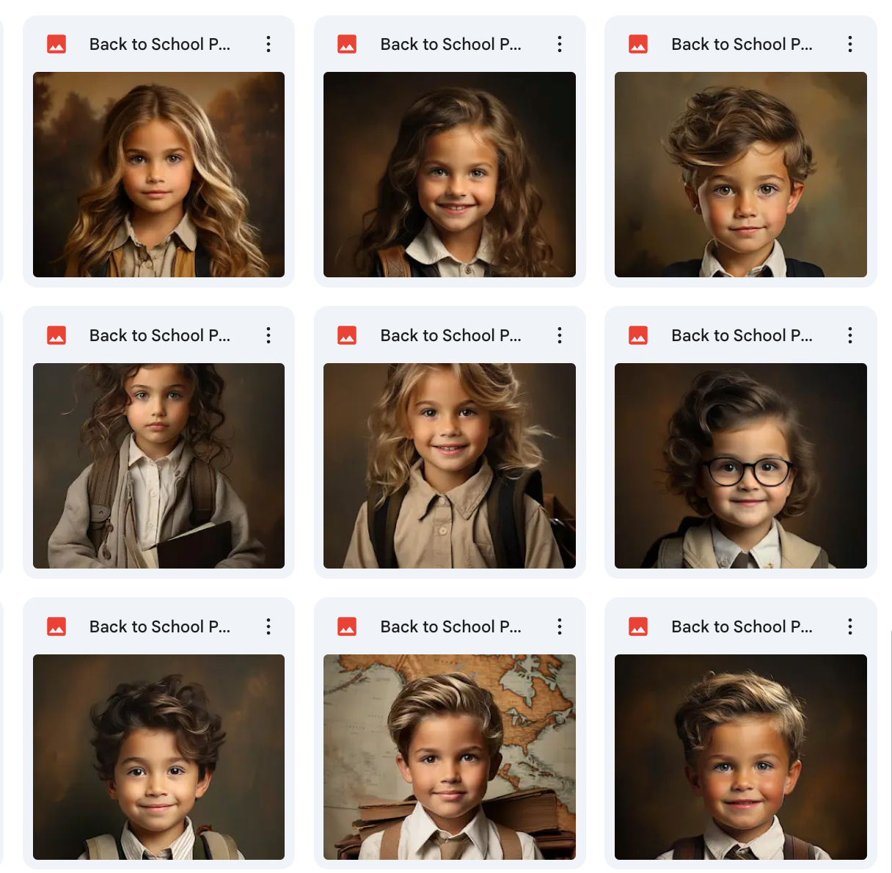
Task: Open the three-dot menu for the world map portrait
Action: [x=560, y=627]
